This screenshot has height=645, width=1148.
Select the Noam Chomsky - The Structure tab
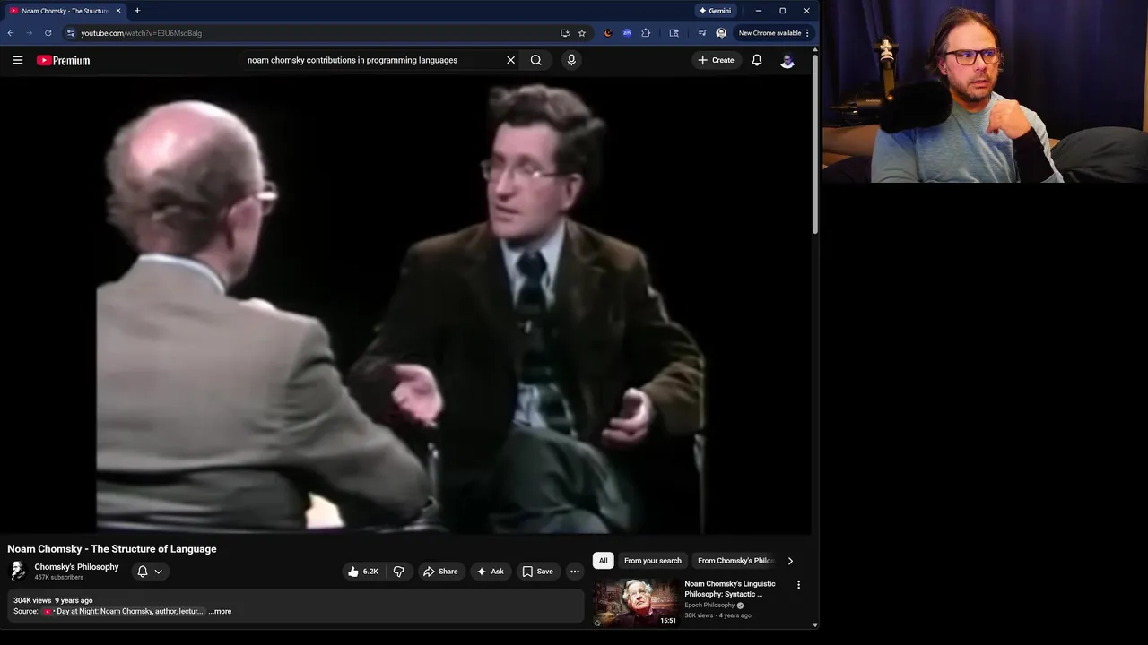click(x=65, y=11)
